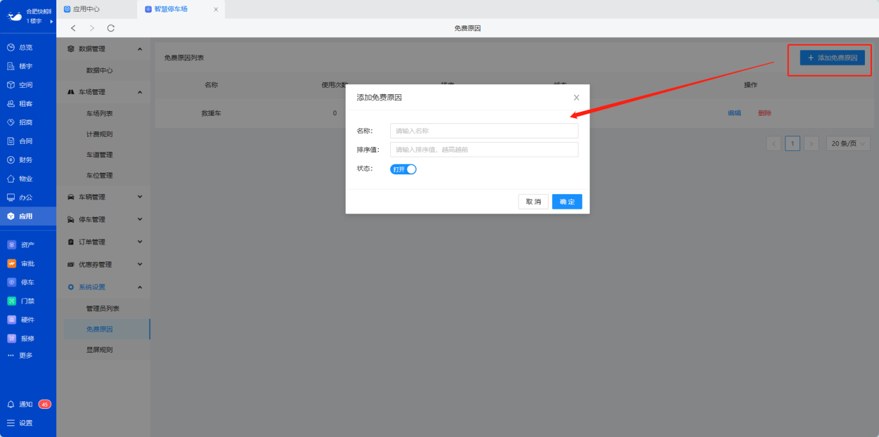This screenshot has height=437, width=879.
Task: Click the 排序值 sort value input field
Action: [x=484, y=150]
